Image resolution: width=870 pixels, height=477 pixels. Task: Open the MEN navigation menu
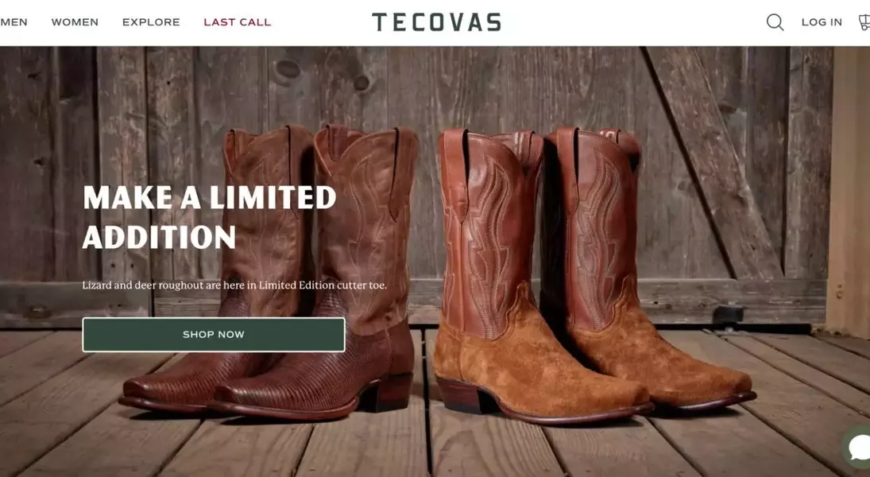14,22
